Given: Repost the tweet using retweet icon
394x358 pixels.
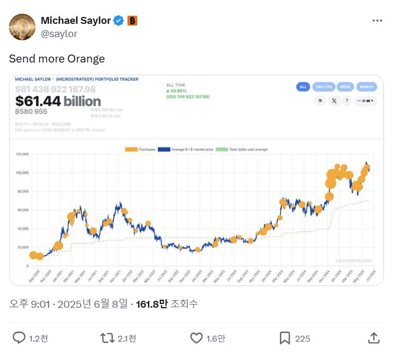Looking at the screenshot, I should pos(108,338).
